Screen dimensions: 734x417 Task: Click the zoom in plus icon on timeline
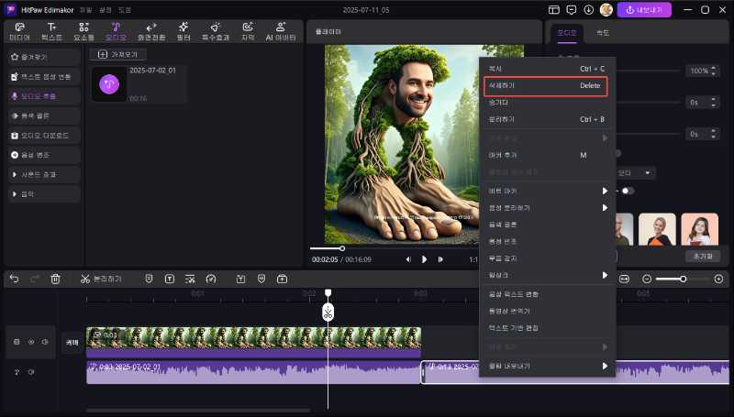coord(718,280)
